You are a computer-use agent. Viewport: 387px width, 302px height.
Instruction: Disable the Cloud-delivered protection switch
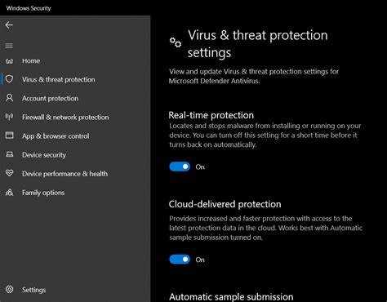click(180, 260)
